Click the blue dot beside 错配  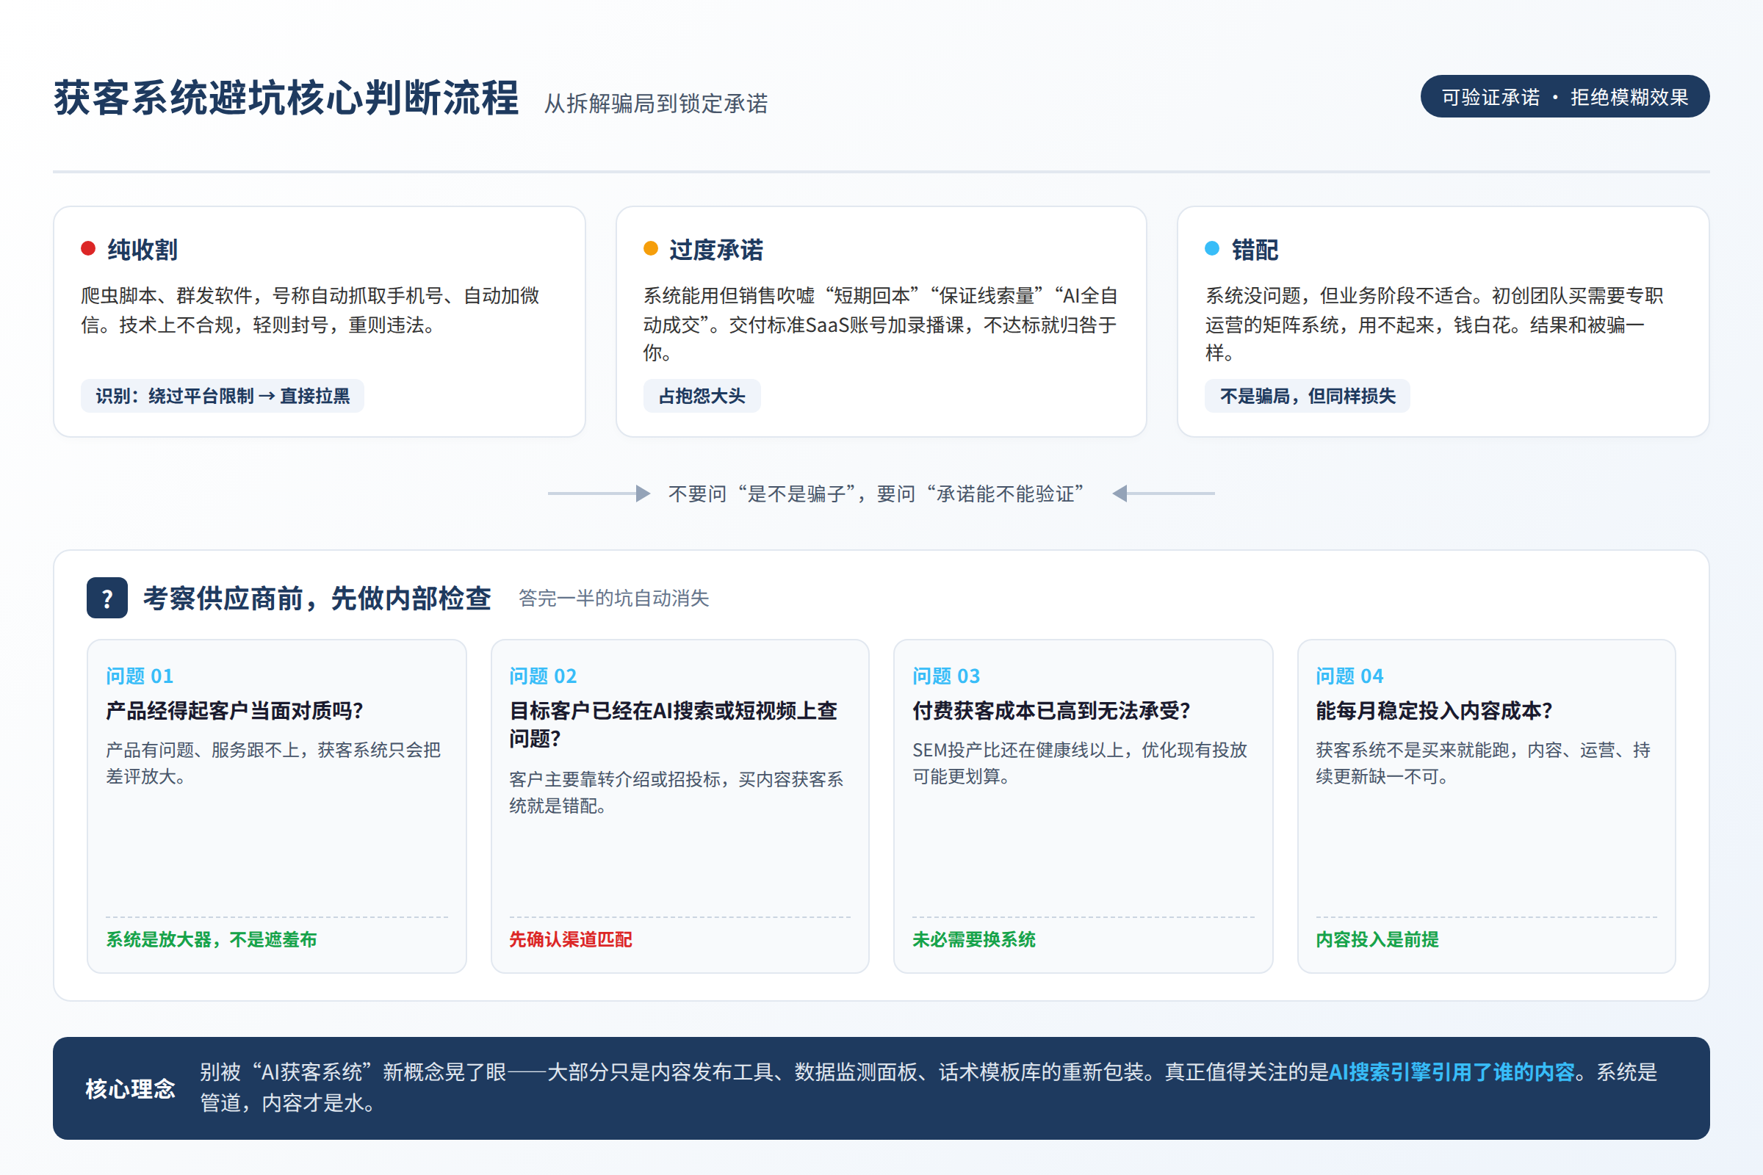tap(1212, 249)
